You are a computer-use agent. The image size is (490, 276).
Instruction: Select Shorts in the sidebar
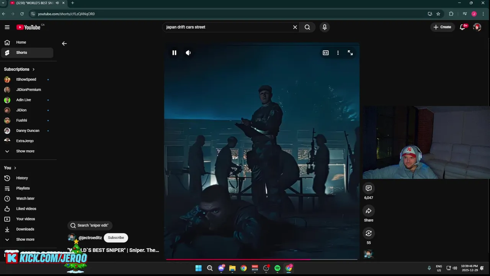coord(27,53)
